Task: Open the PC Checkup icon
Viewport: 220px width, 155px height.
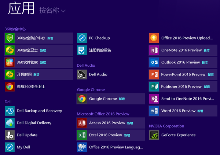Action: coord(82,38)
